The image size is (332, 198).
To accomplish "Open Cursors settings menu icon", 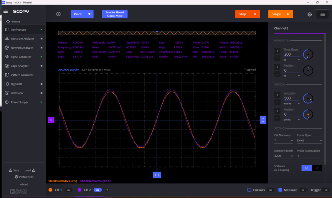I will point(270,190).
